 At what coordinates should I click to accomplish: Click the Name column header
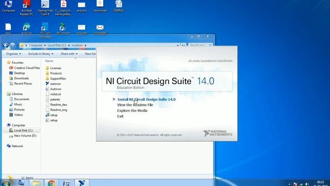click(49, 61)
